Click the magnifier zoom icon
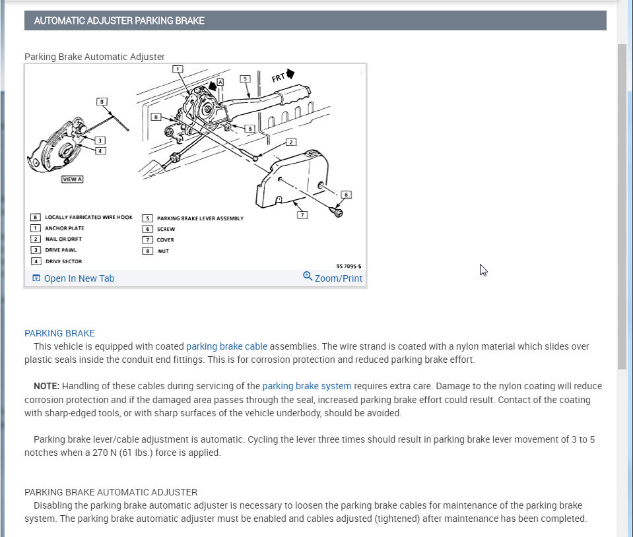633x537 pixels. point(308,276)
